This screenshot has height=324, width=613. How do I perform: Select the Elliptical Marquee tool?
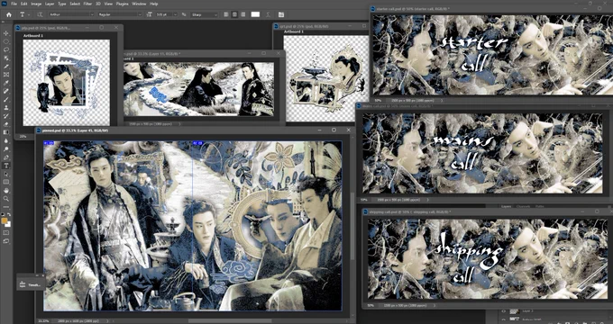[x=6, y=41]
